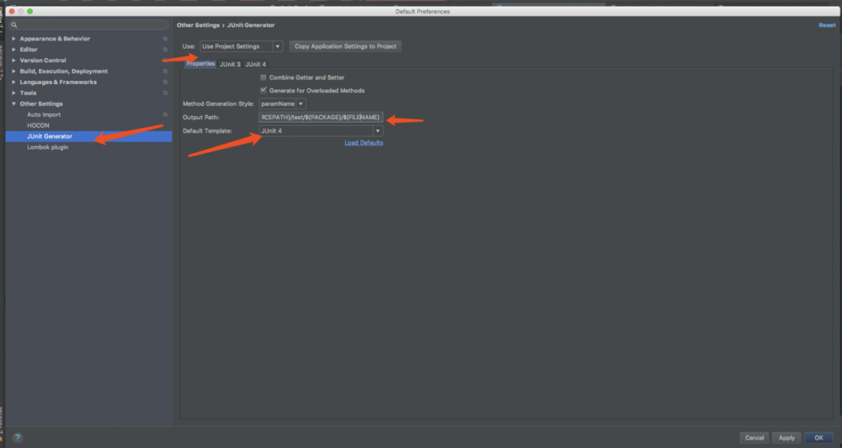Expand the Tools settings group

(x=14, y=92)
